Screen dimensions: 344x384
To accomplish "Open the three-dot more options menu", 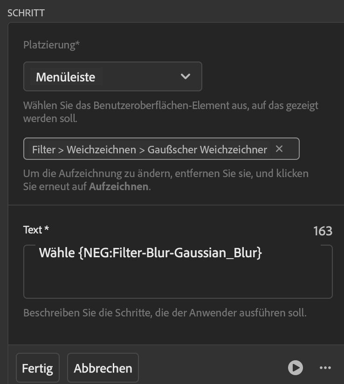I will click(325, 368).
